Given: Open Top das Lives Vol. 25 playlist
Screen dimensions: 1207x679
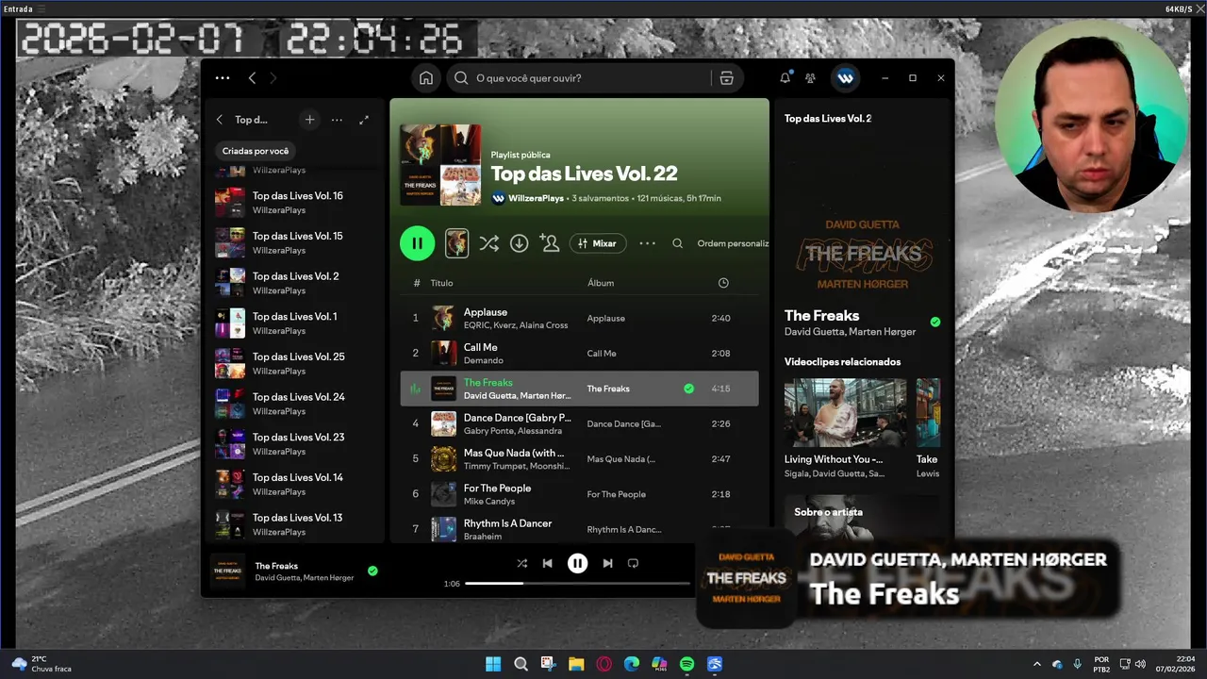Looking at the screenshot, I should tap(294, 363).
